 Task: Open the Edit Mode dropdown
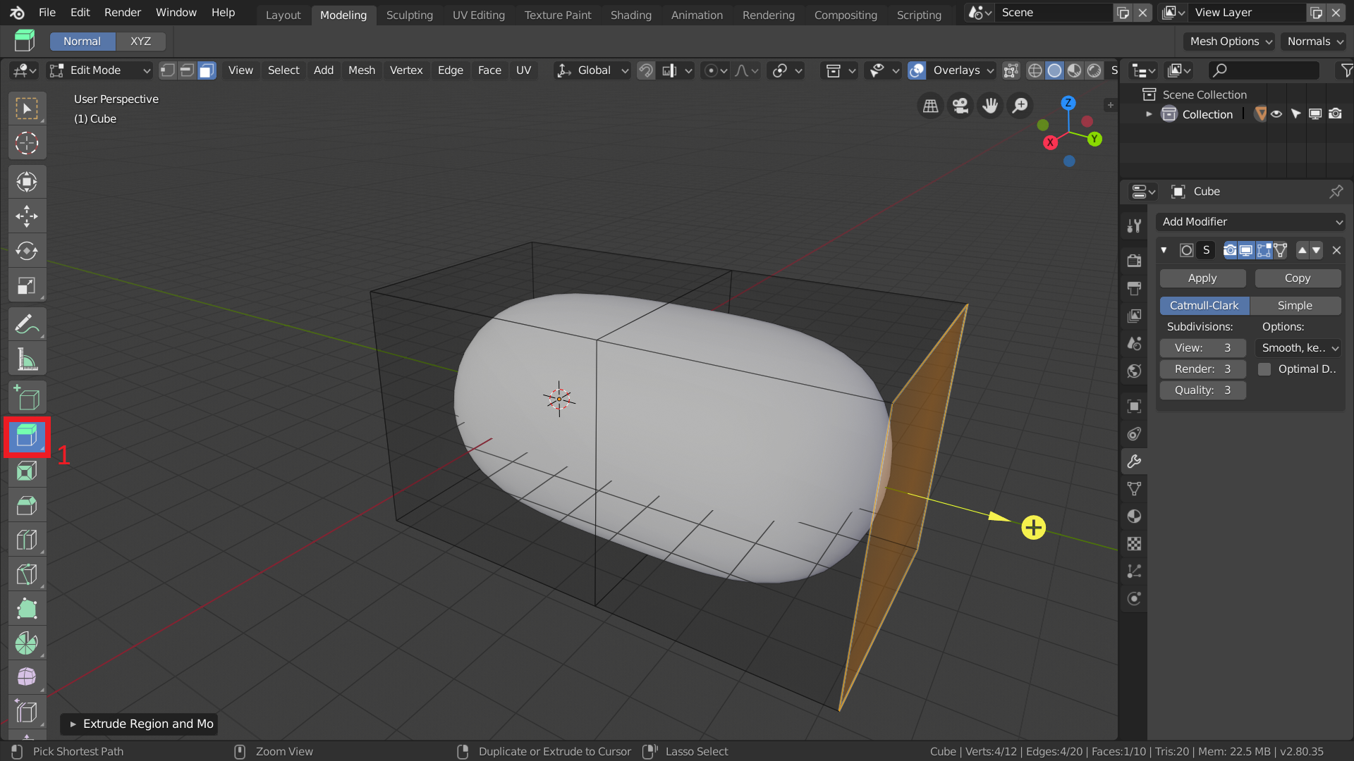pos(99,70)
